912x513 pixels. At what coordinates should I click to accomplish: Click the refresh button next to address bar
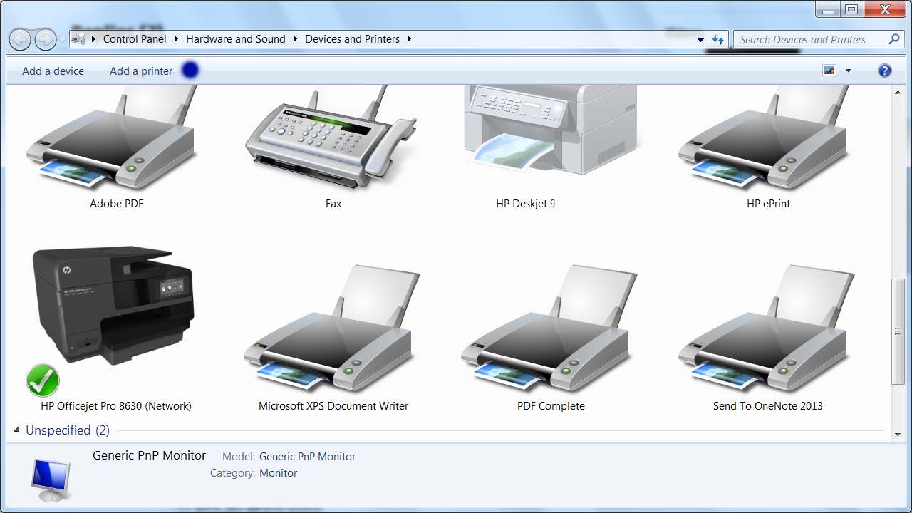pyautogui.click(x=717, y=40)
